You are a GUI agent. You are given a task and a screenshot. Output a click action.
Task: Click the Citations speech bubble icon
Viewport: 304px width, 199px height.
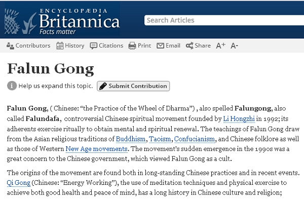coord(93,46)
